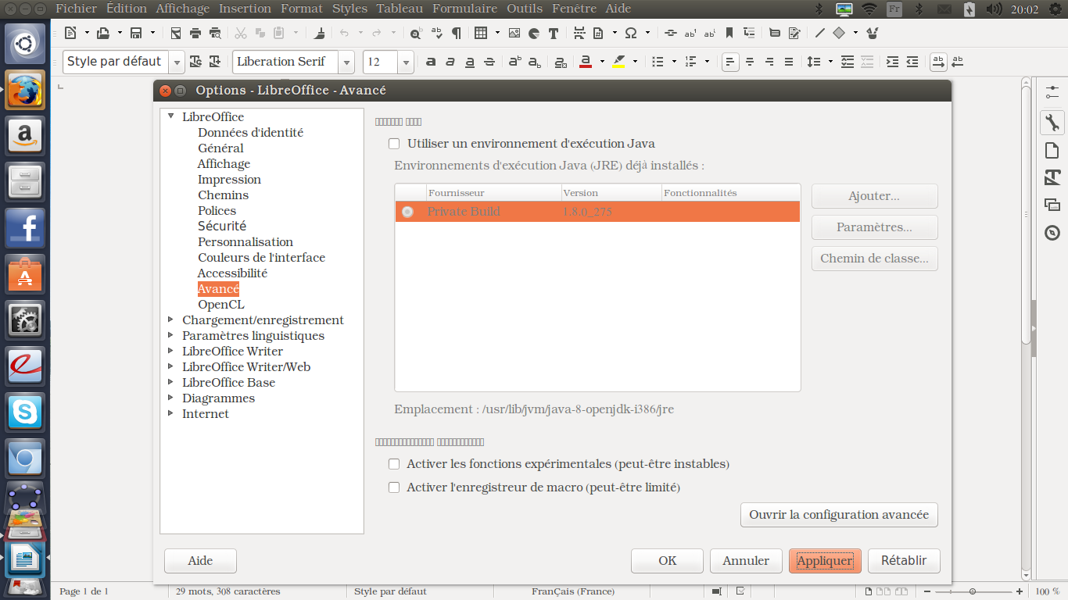
Task: Click the Increase Indent icon
Action: pyautogui.click(x=892, y=62)
